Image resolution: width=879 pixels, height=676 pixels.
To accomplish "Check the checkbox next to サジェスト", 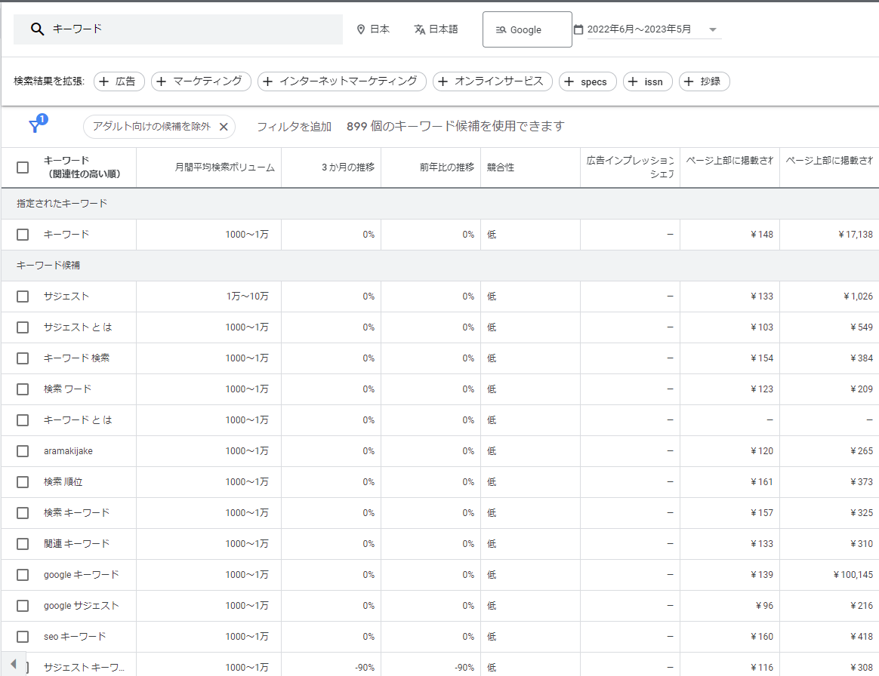I will coord(22,296).
